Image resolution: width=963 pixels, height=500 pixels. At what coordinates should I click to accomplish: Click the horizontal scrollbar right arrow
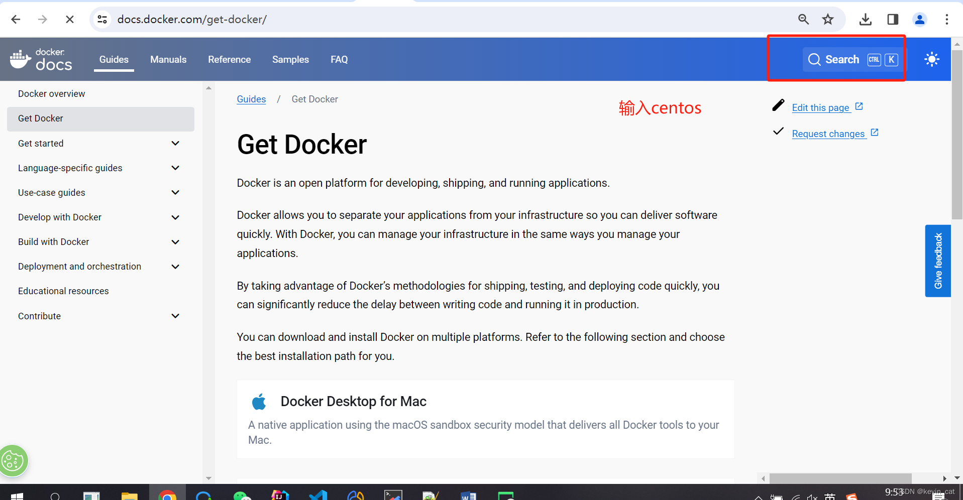pyautogui.click(x=945, y=478)
